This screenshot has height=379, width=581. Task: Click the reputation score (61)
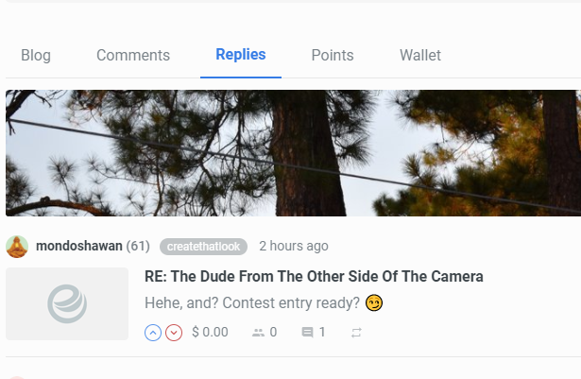138,247
